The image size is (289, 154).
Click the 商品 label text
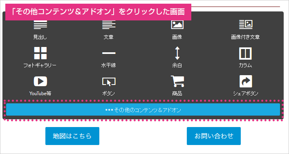[x=177, y=94]
